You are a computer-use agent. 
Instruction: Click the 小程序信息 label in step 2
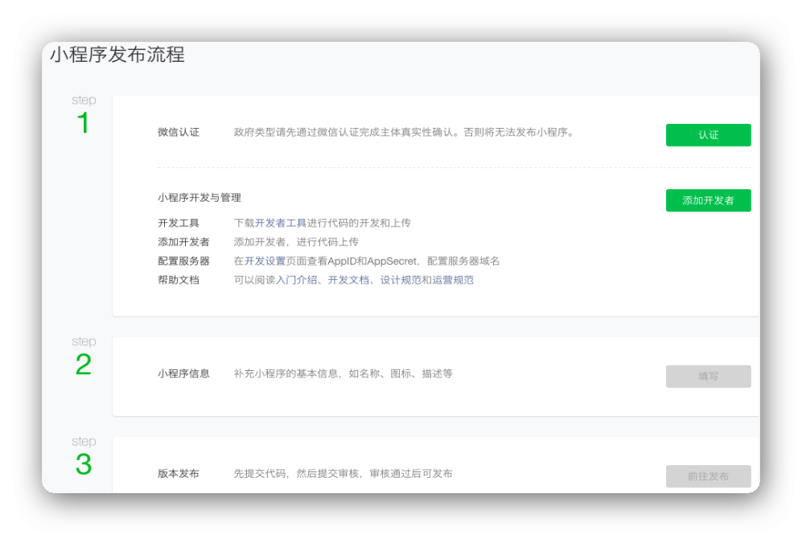point(183,374)
